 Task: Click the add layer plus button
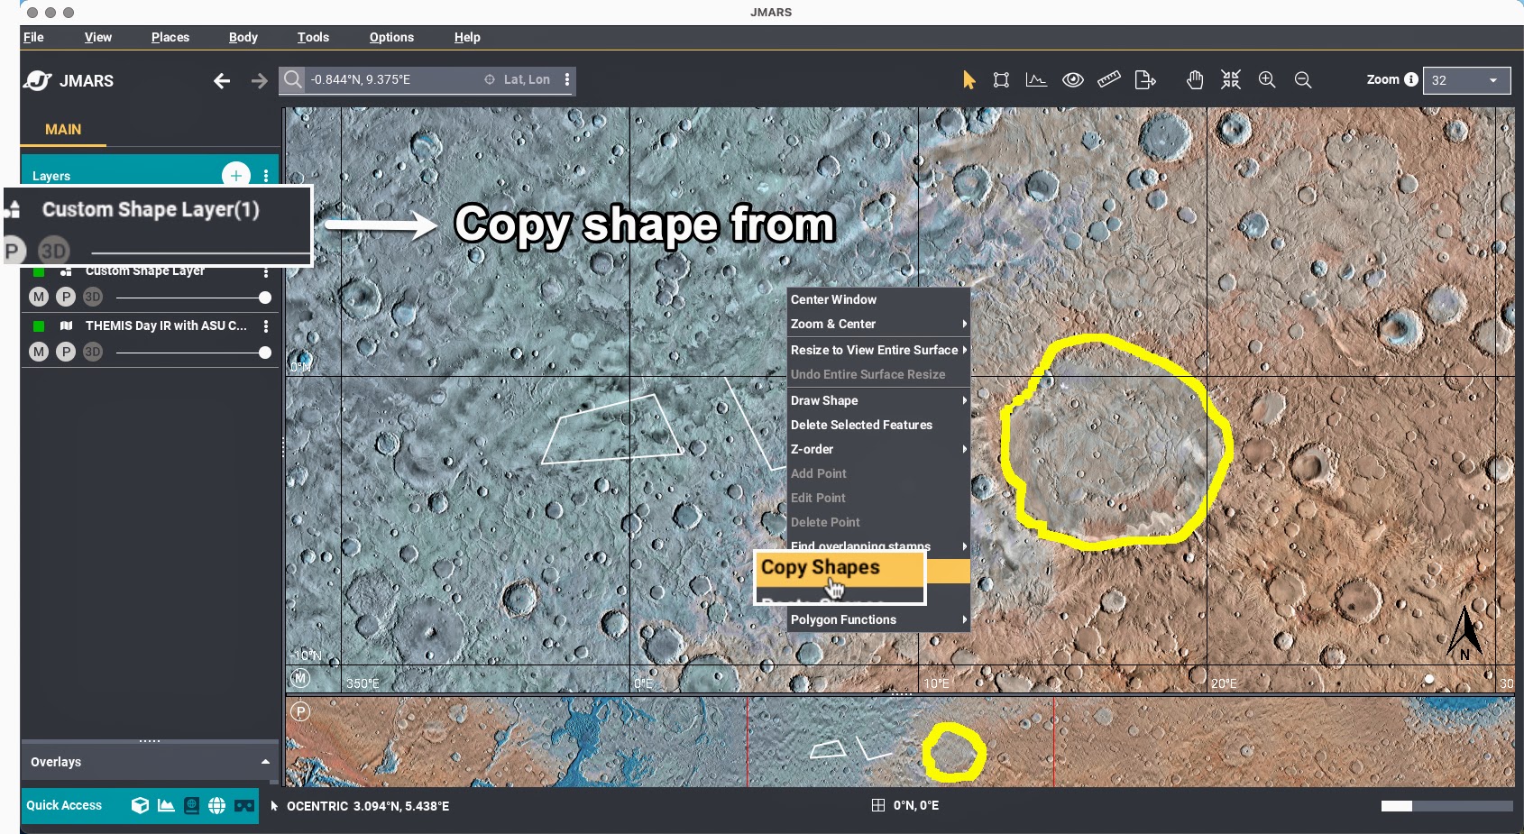coord(235,175)
